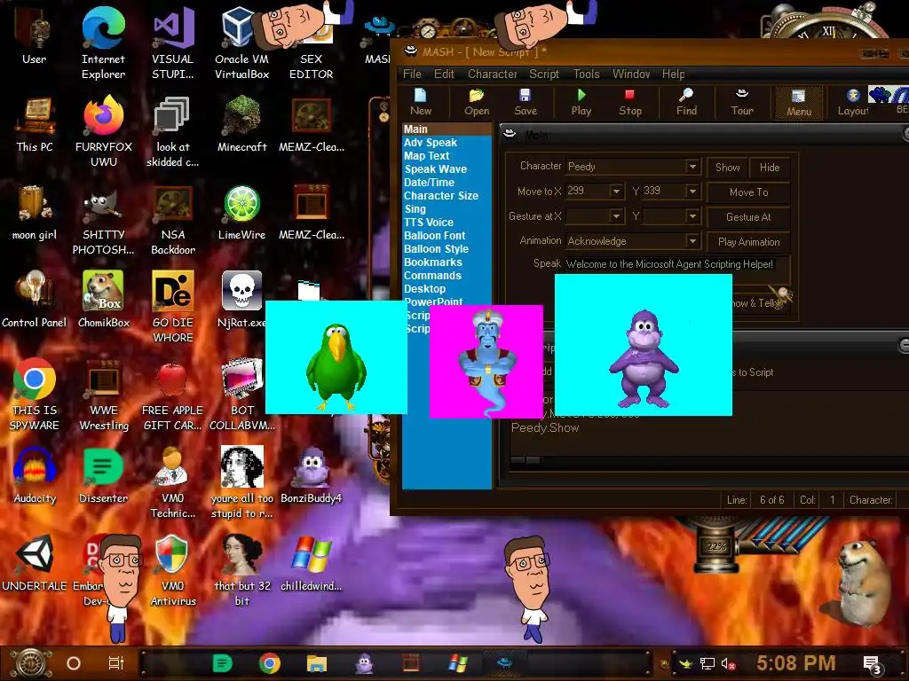Viewport: 909px width, 681px height.
Task: Select FURRYFOX UWU Firefox desktop icon
Action: point(103,131)
